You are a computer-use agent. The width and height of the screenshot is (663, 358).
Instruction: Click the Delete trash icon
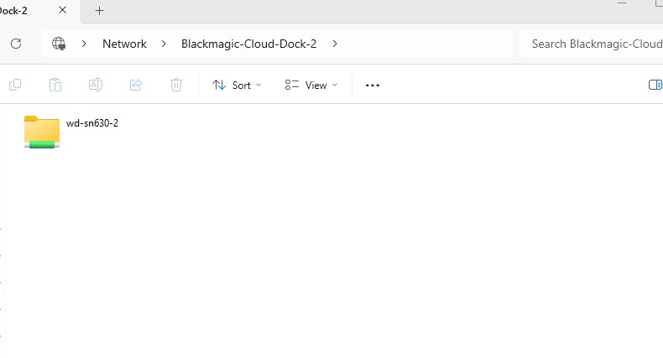[x=176, y=85]
